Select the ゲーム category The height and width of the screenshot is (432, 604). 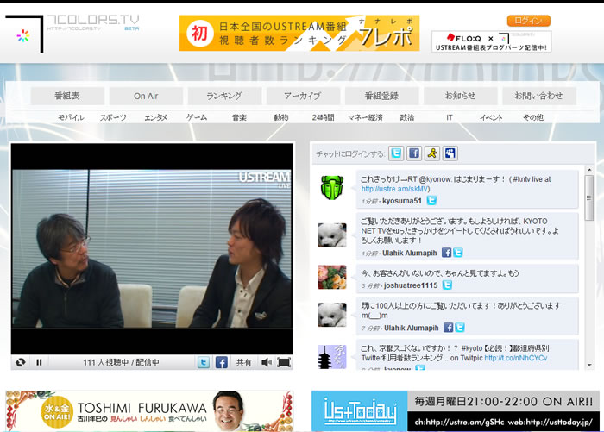[x=197, y=117]
